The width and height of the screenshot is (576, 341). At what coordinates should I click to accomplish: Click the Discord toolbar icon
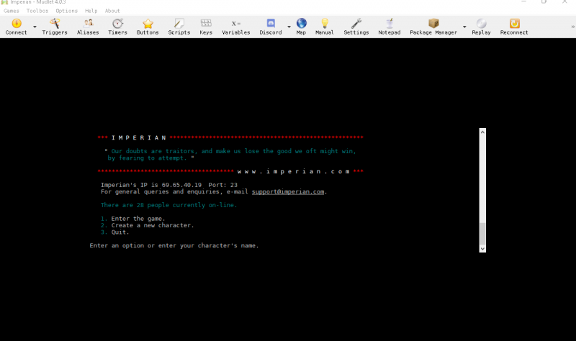point(271,27)
